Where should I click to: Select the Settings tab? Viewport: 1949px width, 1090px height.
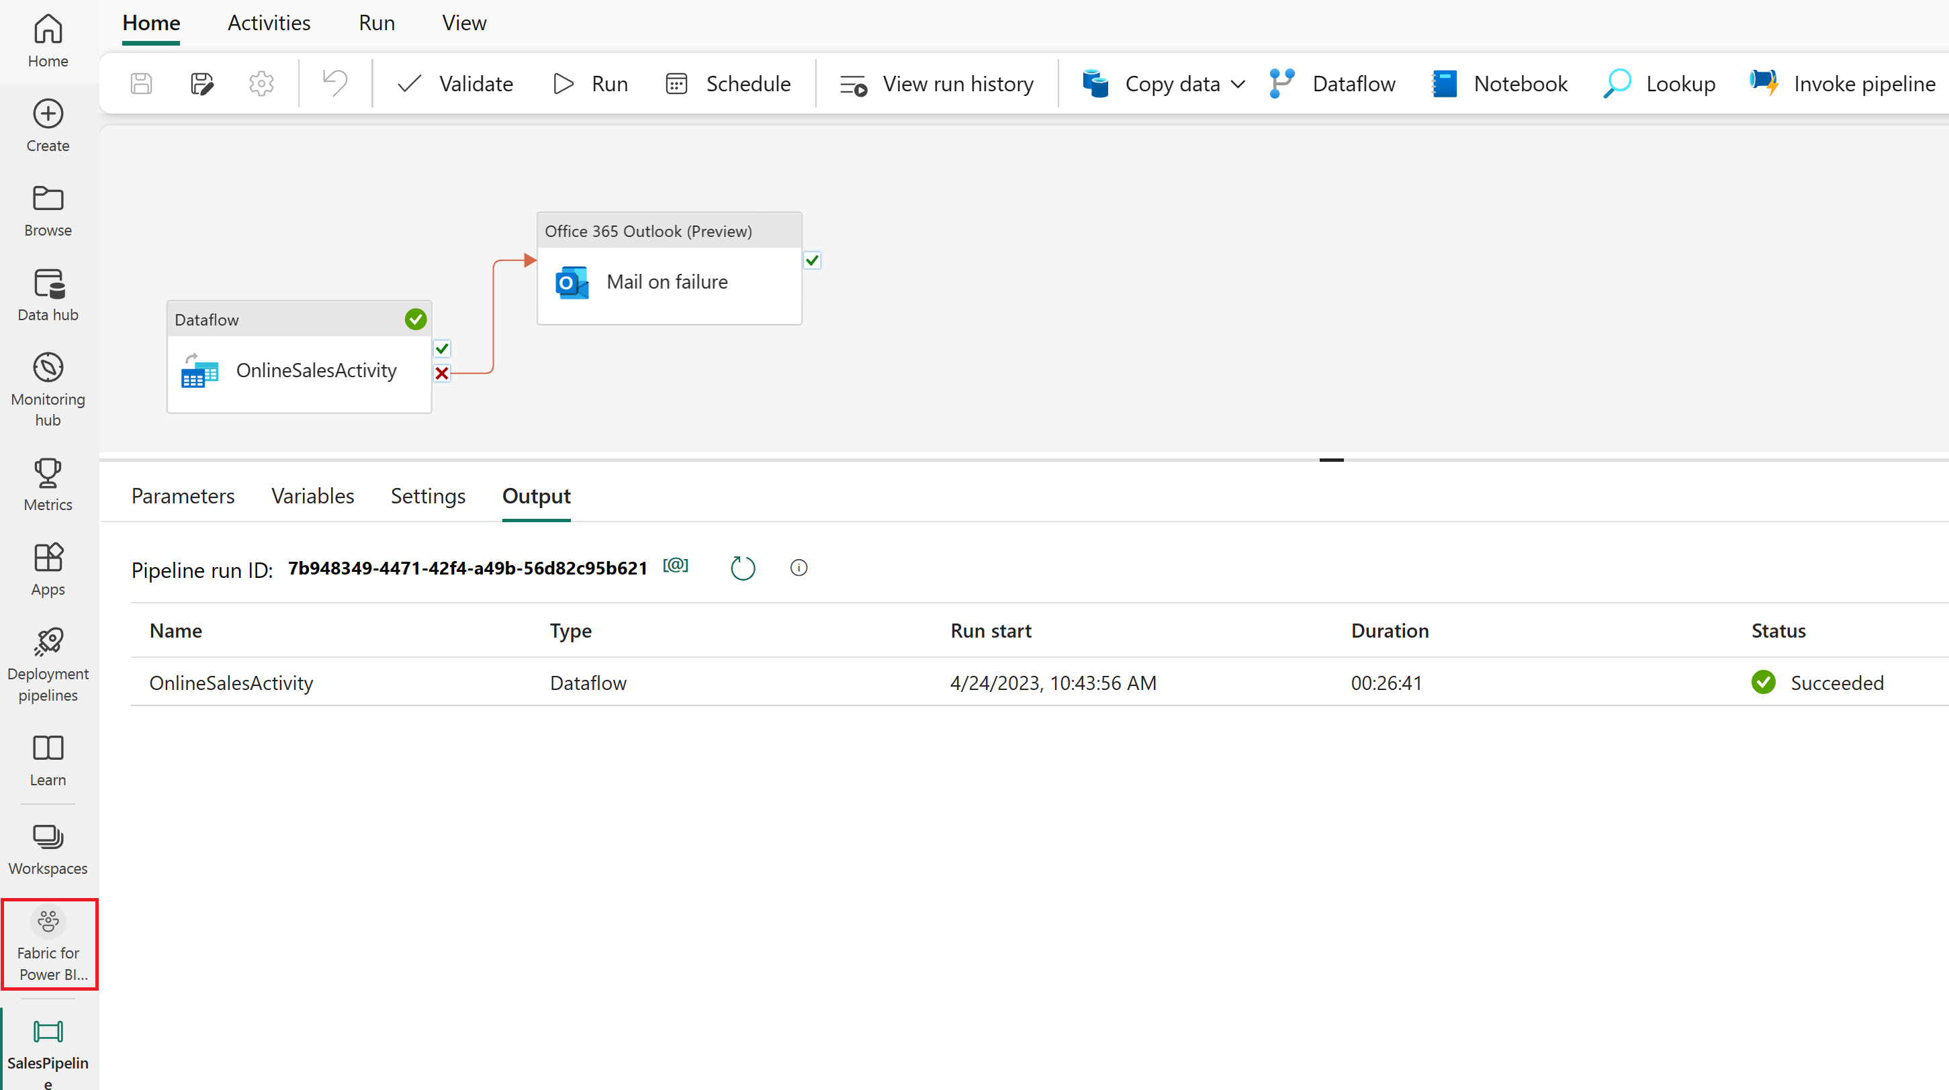pos(428,495)
